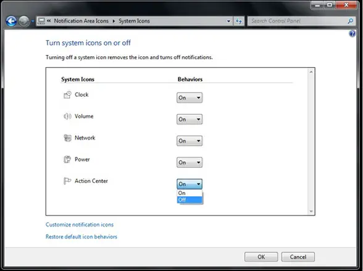Click Restore default icon behaviors link
The width and height of the screenshot is (363, 271).
tap(81, 236)
